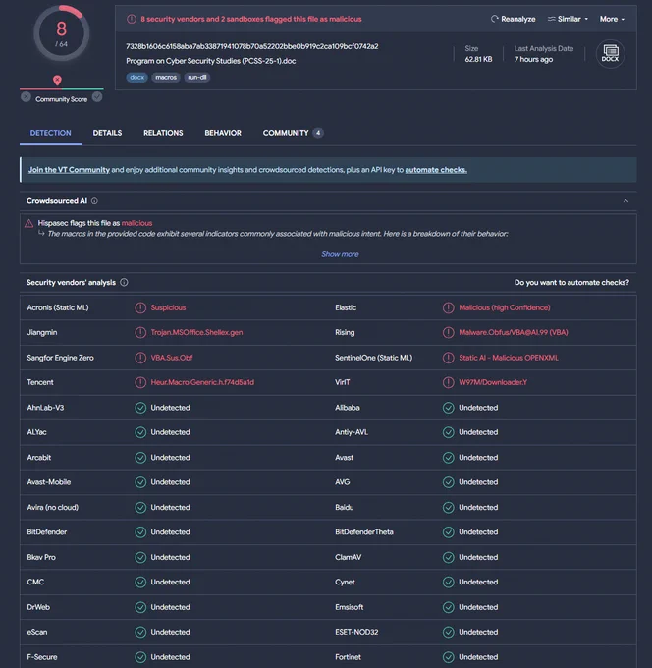Open the Similar dropdown
Screen dimensions: 652x668
tap(568, 19)
